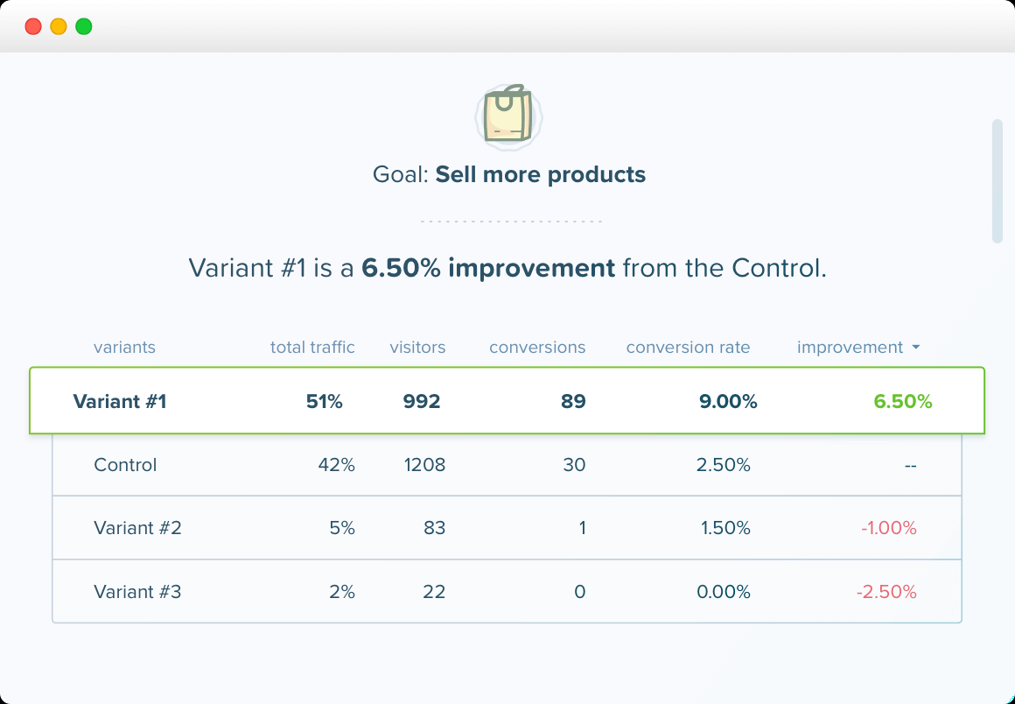Click the -1.00% improvement value for Variant #2

(888, 528)
